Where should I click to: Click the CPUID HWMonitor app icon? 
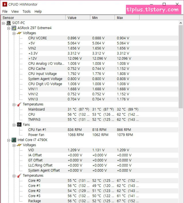pos(5,4)
